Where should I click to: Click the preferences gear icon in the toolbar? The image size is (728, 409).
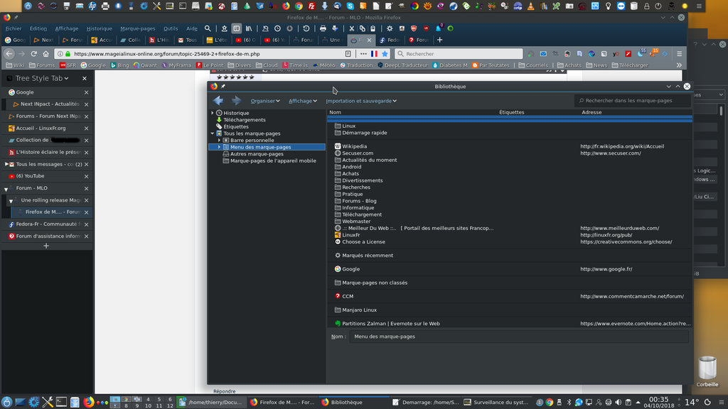(x=390, y=28)
